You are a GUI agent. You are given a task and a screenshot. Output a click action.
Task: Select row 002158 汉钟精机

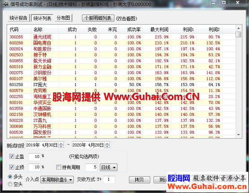click(x=122, y=114)
